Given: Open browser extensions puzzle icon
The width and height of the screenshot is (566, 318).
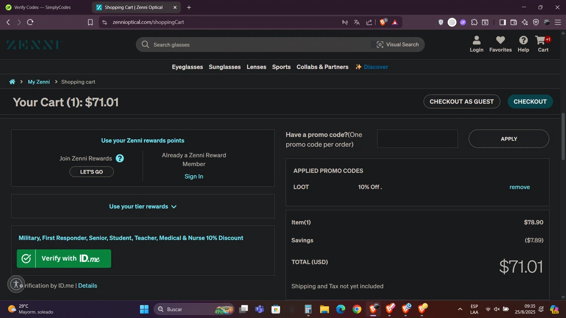Looking at the screenshot, I should pyautogui.click(x=474, y=22).
